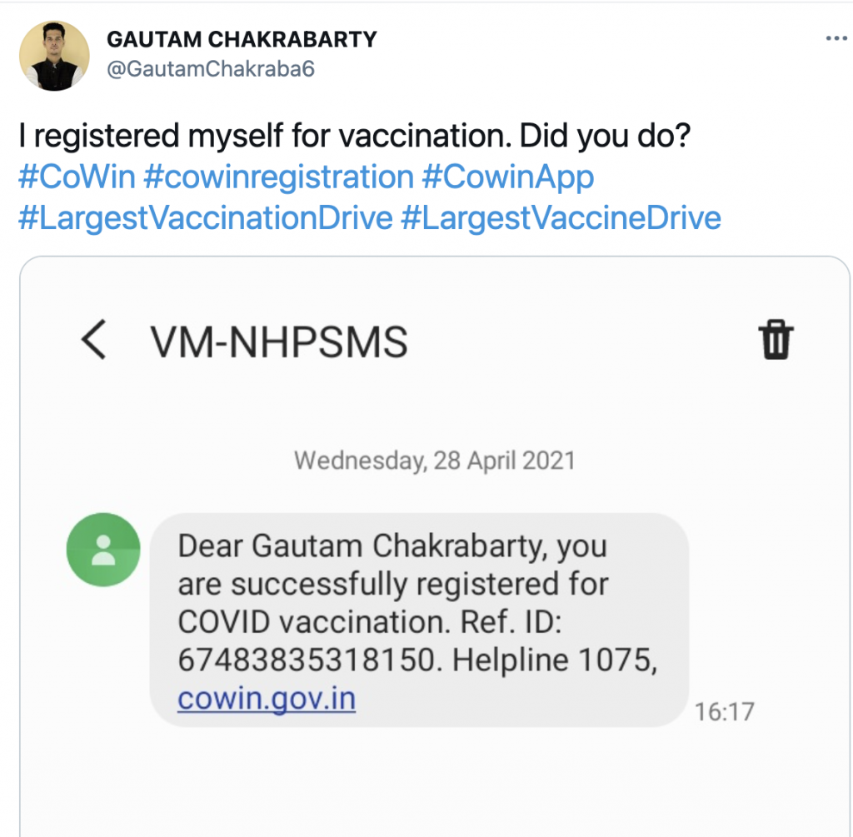The height and width of the screenshot is (837, 853).
Task: Click the VM-NHPSMS sender title
Action: point(279,341)
